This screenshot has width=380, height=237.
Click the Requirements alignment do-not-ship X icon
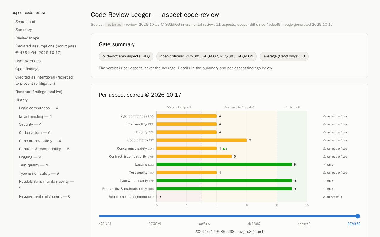pos(324,197)
